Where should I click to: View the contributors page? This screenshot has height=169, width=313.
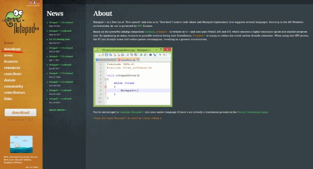pyautogui.click(x=15, y=93)
